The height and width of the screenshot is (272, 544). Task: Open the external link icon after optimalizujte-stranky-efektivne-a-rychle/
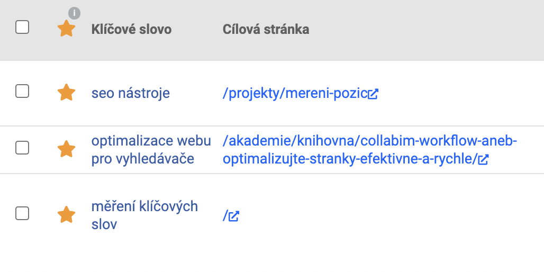[483, 160]
